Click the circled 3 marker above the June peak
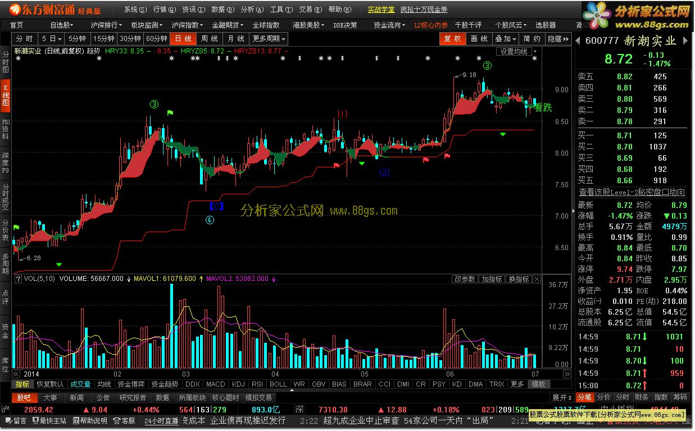Image resolution: width=695 pixels, height=431 pixels. point(487,66)
